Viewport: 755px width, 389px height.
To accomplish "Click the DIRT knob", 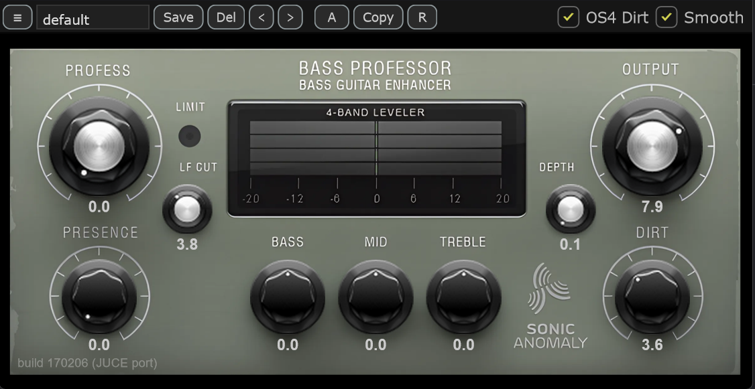I will (652, 297).
